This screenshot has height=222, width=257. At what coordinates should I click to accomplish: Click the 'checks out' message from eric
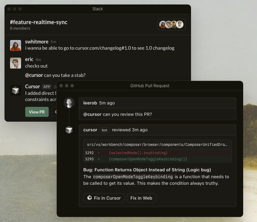(x=36, y=66)
